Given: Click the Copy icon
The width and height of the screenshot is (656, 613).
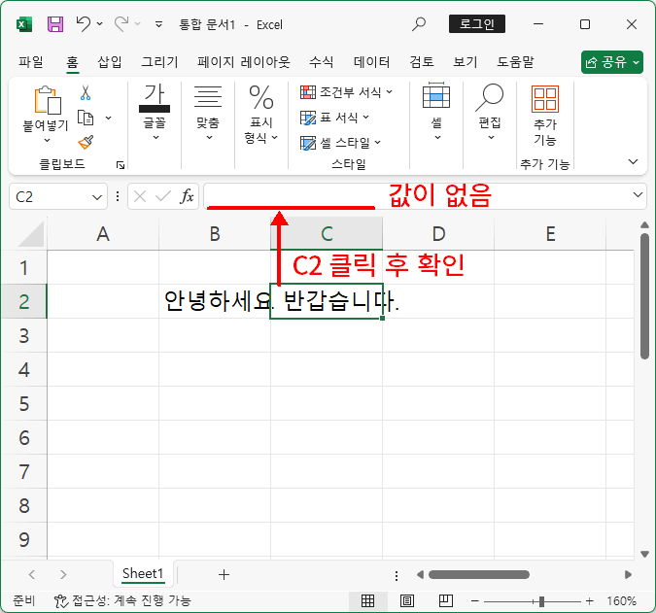Looking at the screenshot, I should (86, 118).
